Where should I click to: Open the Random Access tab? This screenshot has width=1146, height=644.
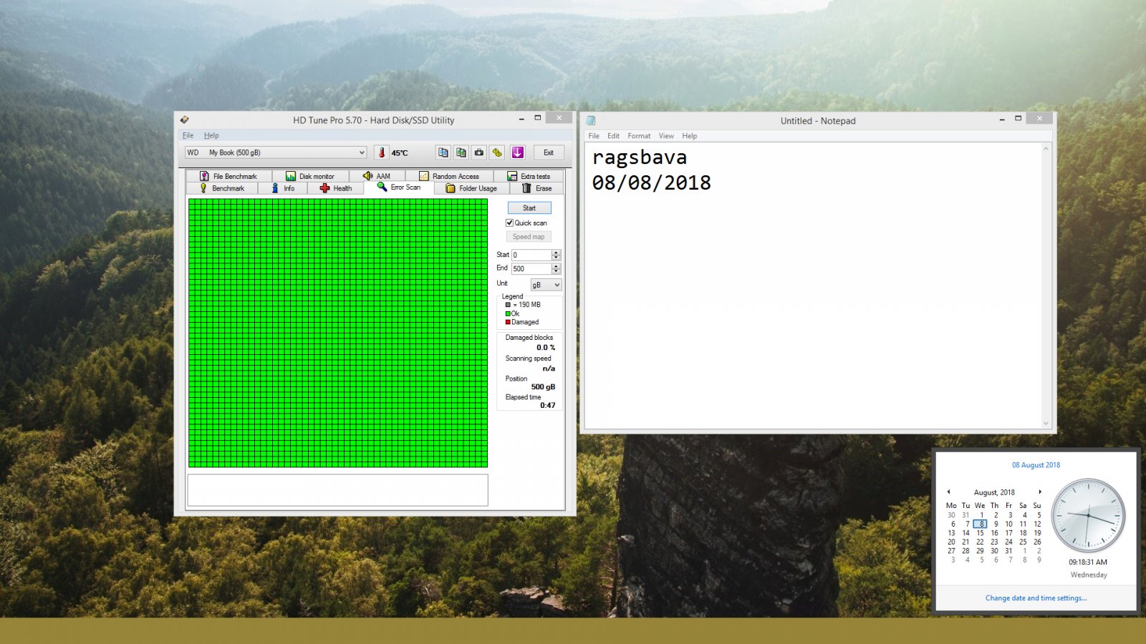point(449,176)
